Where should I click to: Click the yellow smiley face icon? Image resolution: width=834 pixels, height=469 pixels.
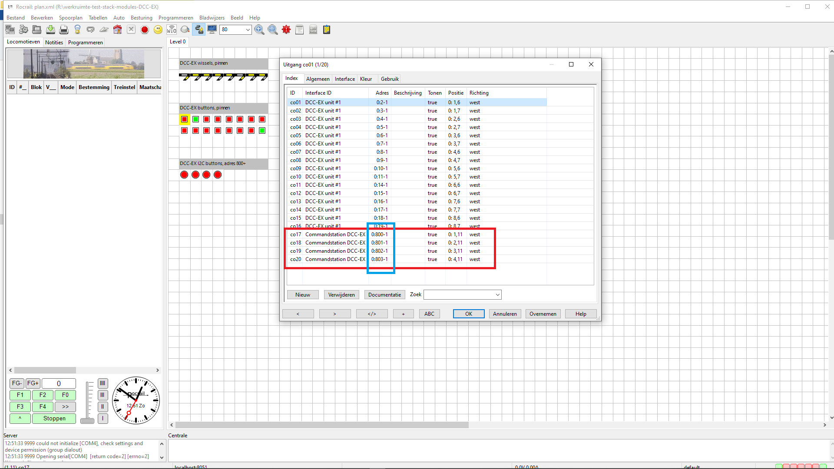click(158, 30)
